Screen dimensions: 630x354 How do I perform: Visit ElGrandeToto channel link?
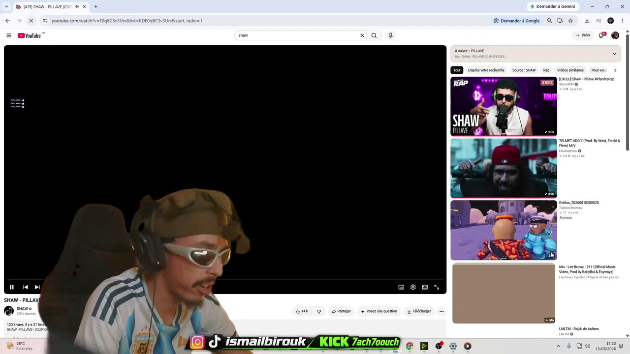pyautogui.click(x=568, y=151)
